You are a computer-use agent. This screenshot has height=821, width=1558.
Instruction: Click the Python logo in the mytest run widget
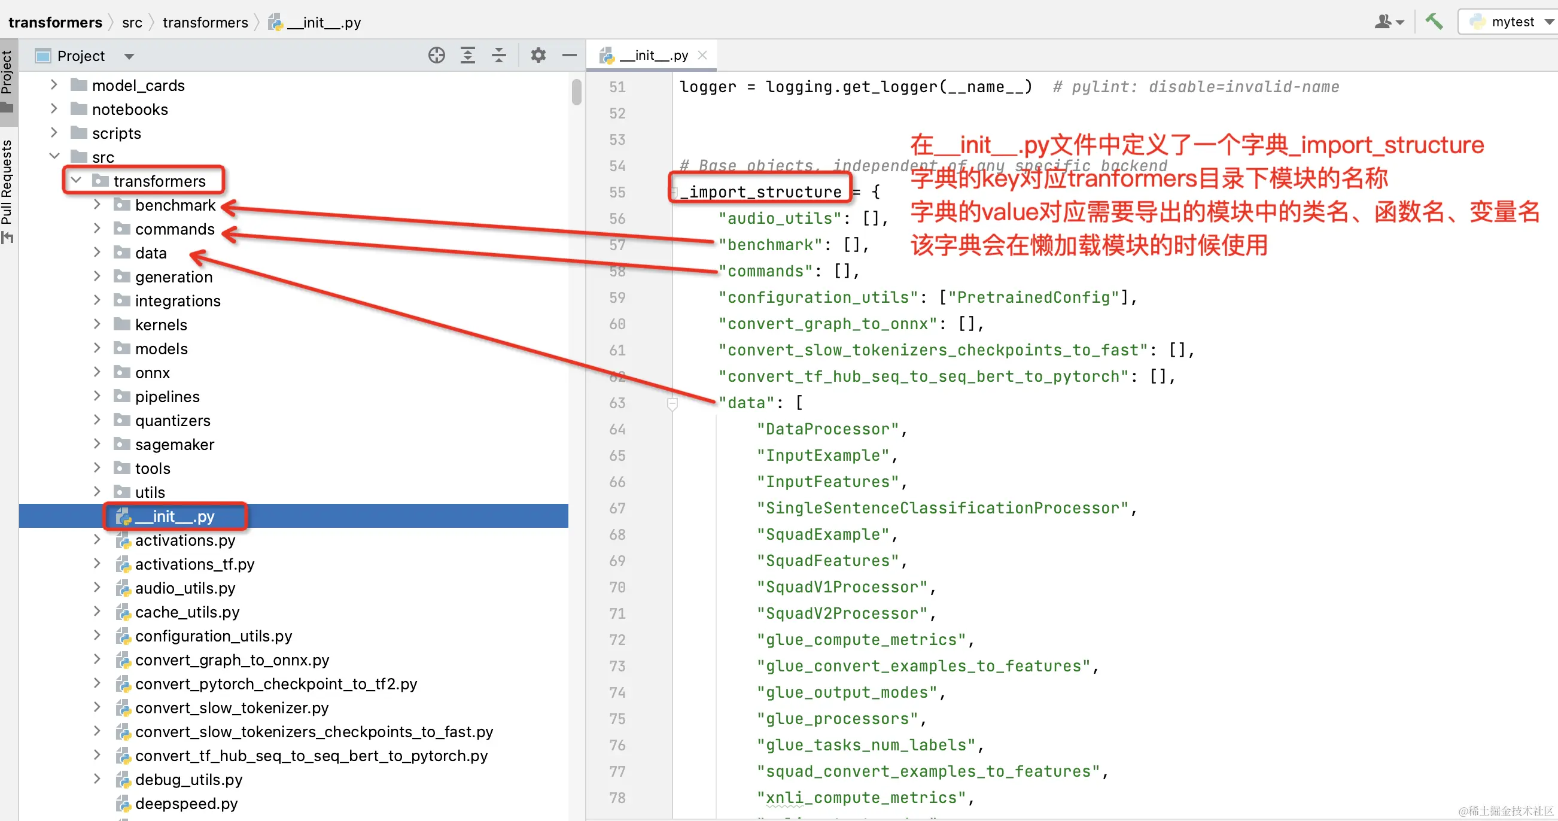point(1476,21)
